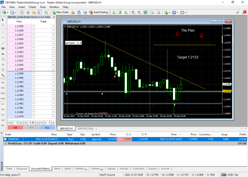Click blue up arrow at price 1.21509
The height and width of the screenshot is (177, 248).
point(54,26)
